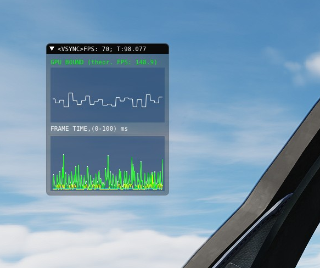Select the GPU BOUND (theor. FPS: 148.9) text
Viewport: 320px width, 268px height.
[x=104, y=62]
